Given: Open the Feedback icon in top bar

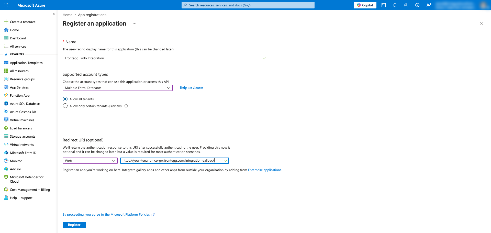Looking at the screenshot, I should (x=429, y=5).
